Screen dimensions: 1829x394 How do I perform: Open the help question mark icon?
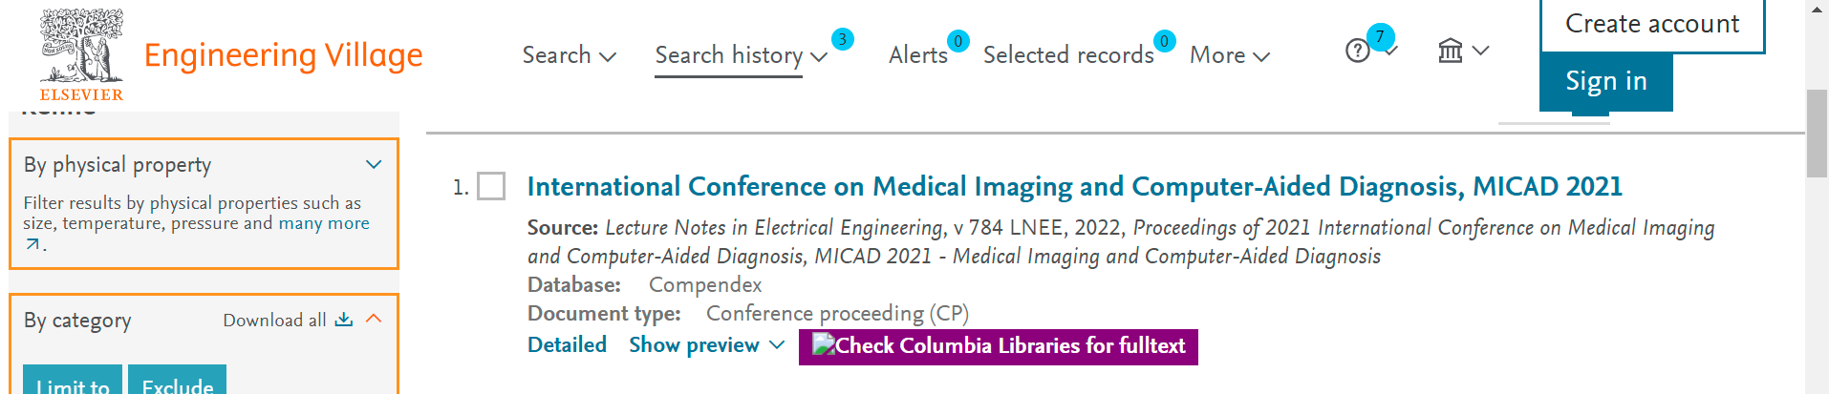point(1357,51)
